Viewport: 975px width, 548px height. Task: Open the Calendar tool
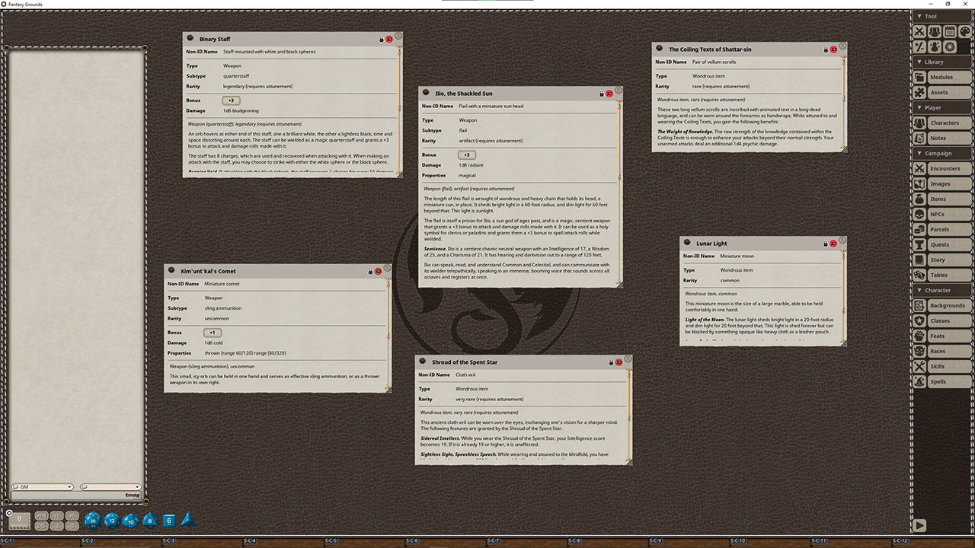(x=949, y=31)
